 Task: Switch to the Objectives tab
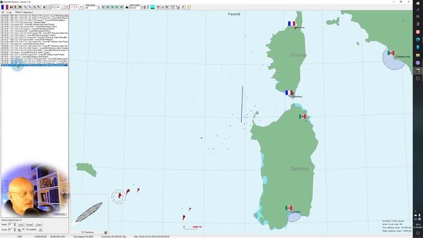28,13
